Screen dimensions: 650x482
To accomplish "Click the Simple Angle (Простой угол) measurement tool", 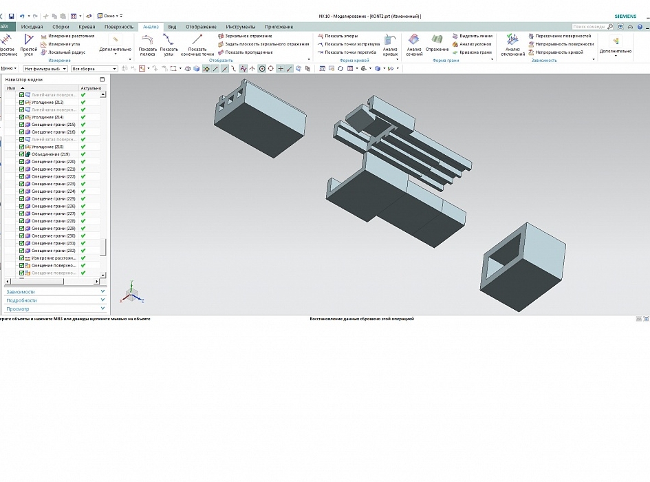I will coord(29,44).
